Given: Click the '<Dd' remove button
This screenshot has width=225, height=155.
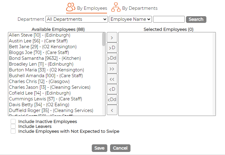Looking at the screenshot, I should pyautogui.click(x=112, y=99).
